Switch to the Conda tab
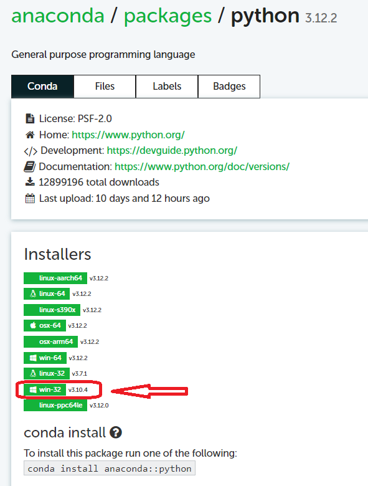The width and height of the screenshot is (368, 486). pyautogui.click(x=42, y=86)
